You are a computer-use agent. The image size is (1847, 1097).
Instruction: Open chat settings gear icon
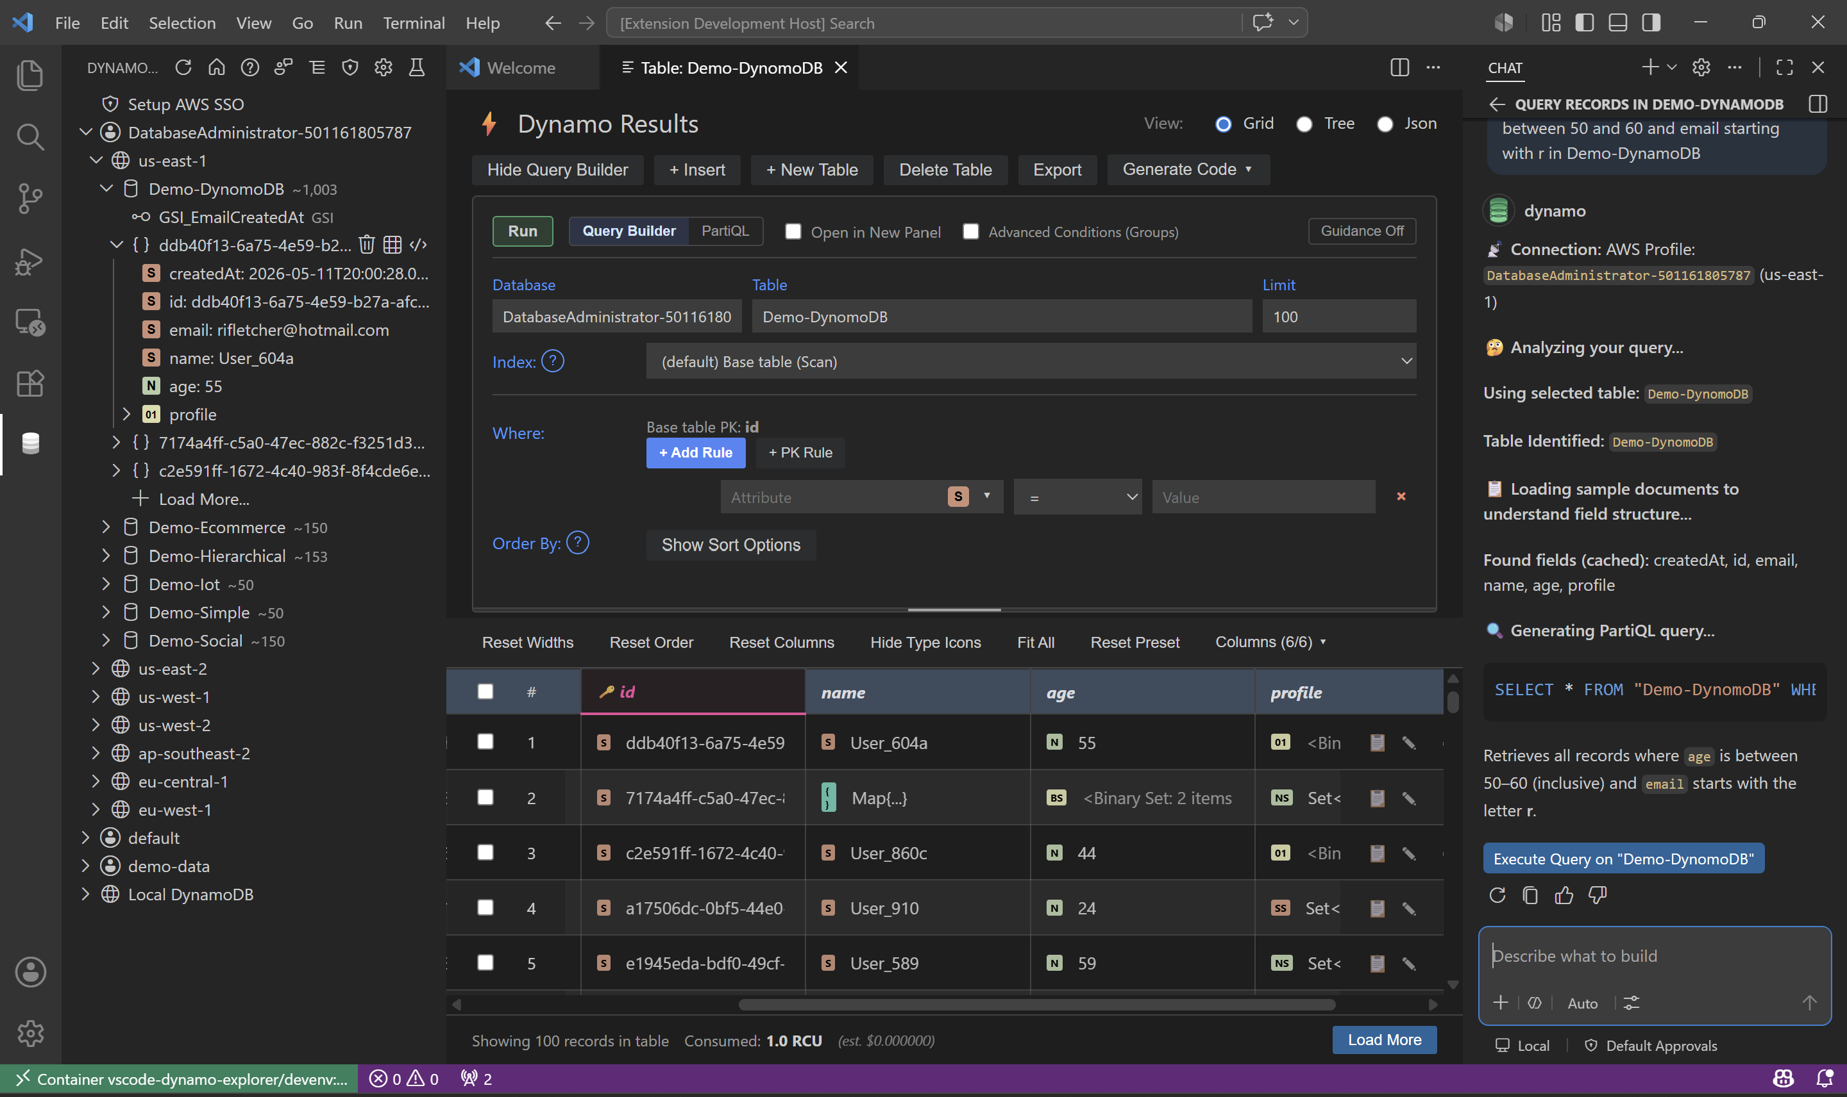[x=1701, y=68]
